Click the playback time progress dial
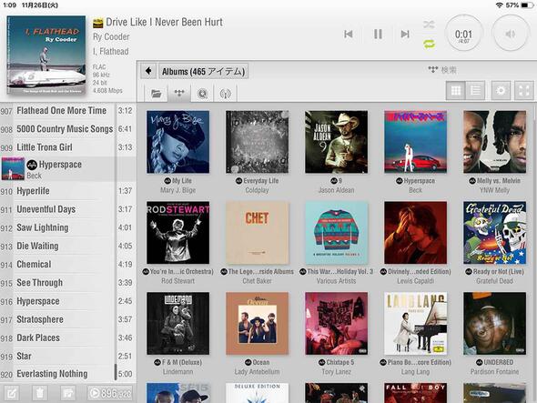 463,34
